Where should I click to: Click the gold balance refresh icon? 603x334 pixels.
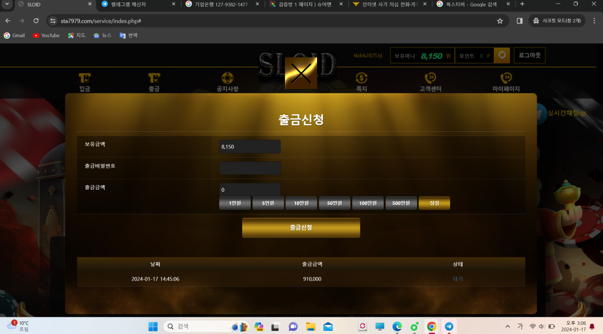click(x=502, y=55)
